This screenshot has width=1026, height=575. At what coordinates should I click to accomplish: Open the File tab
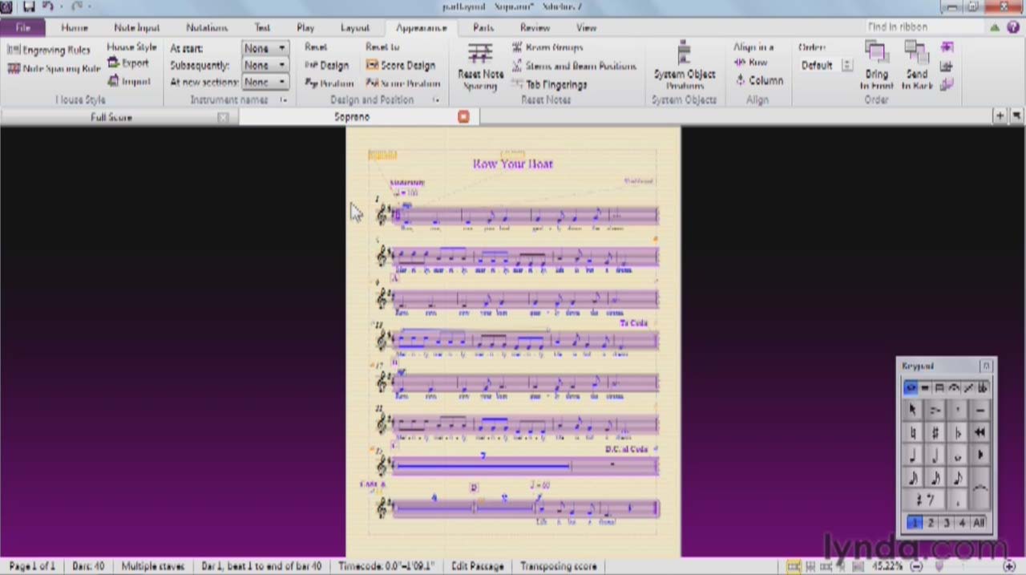(23, 27)
